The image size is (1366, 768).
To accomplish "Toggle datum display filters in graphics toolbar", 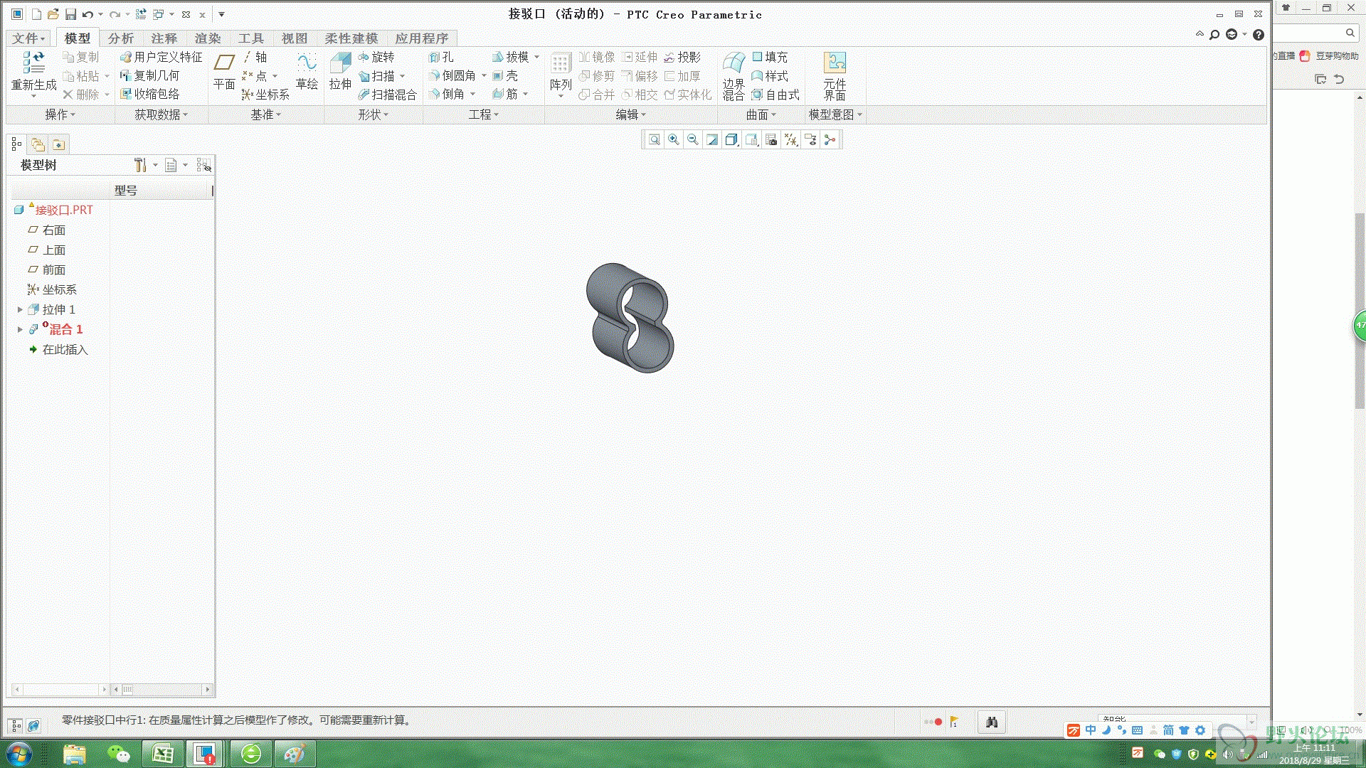I will [x=791, y=140].
